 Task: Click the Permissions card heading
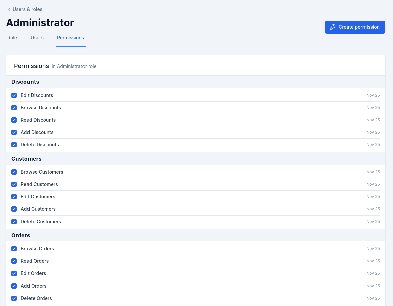[32, 66]
